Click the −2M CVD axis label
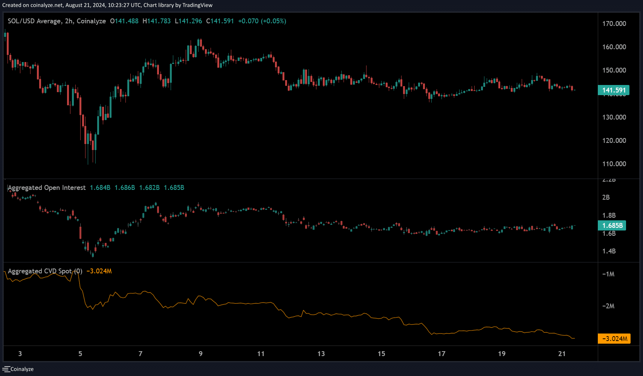Viewport: 643px width, 376px height. [x=608, y=306]
